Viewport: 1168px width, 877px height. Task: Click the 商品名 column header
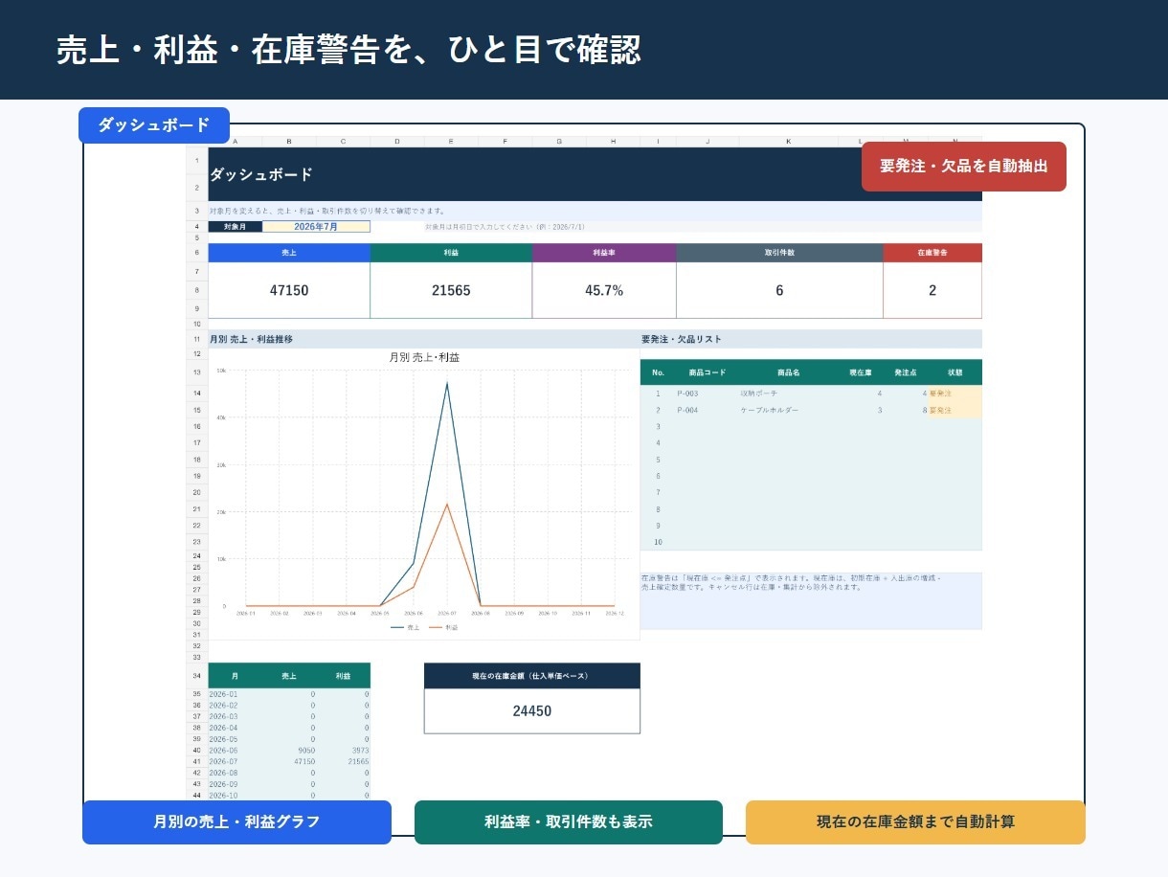tap(788, 372)
